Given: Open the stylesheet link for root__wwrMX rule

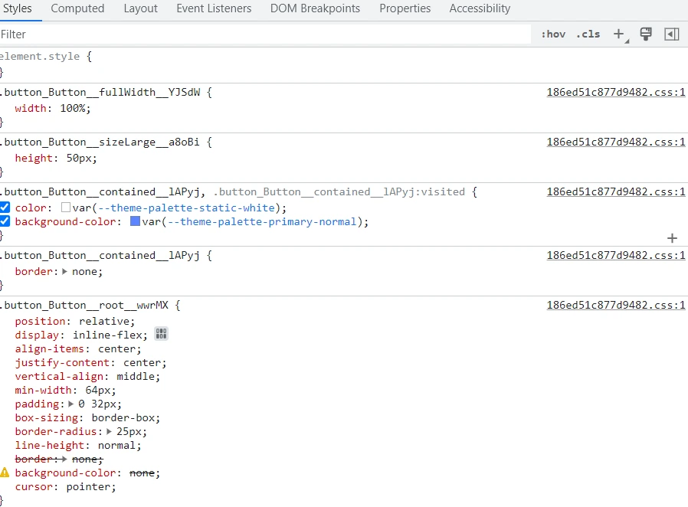Looking at the screenshot, I should click(x=616, y=306).
